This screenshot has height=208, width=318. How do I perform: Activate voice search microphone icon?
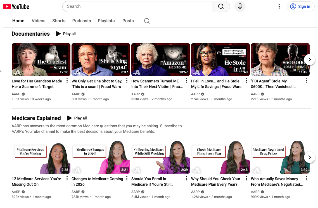point(240,6)
